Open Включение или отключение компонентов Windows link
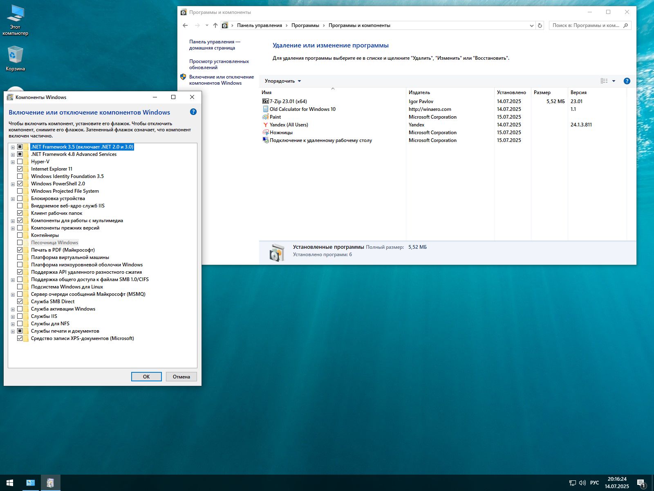This screenshot has width=654, height=491. coord(222,80)
